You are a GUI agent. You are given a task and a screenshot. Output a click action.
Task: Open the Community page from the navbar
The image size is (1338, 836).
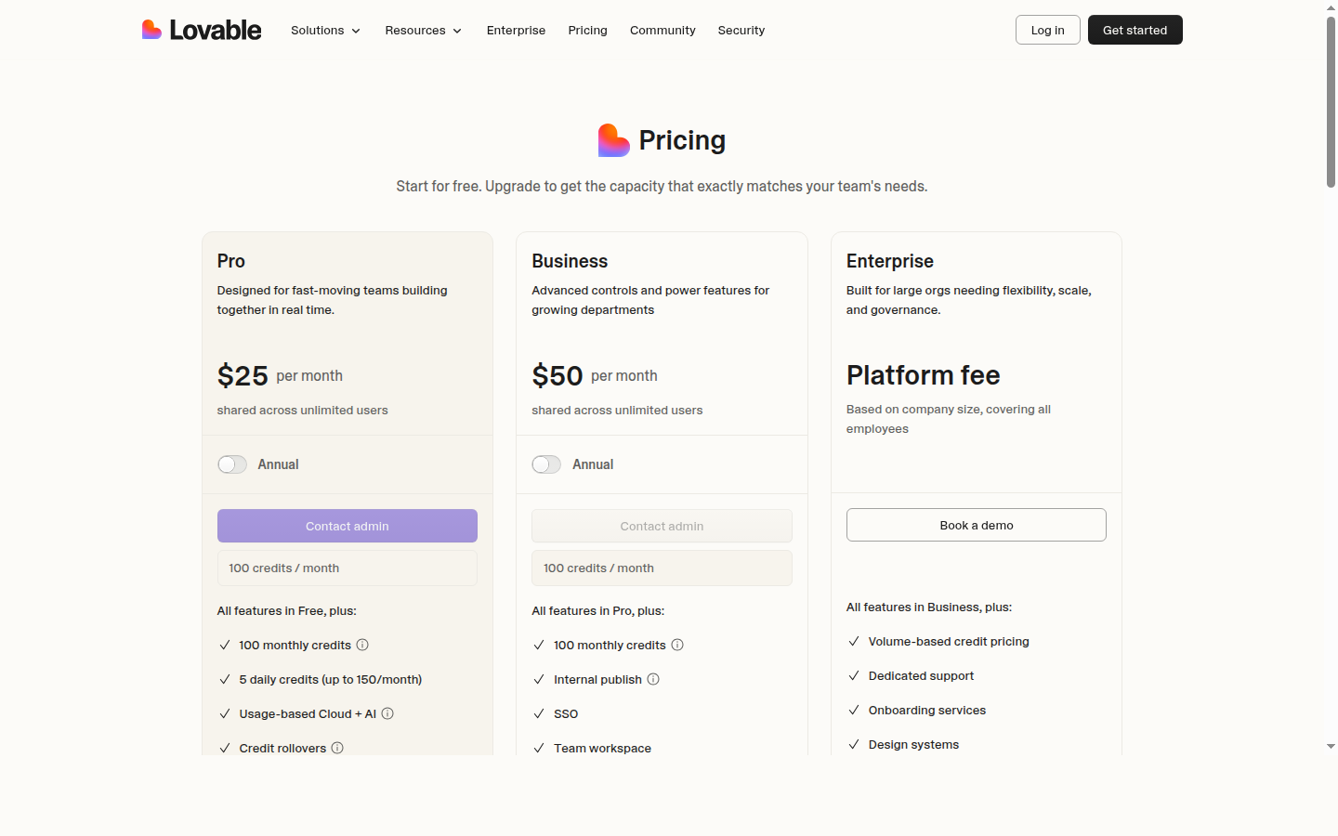pyautogui.click(x=662, y=30)
